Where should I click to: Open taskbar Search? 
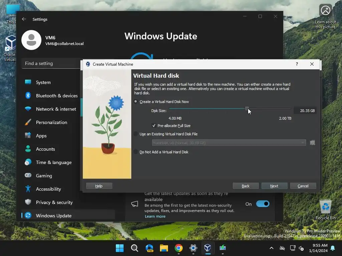(x=135, y=248)
